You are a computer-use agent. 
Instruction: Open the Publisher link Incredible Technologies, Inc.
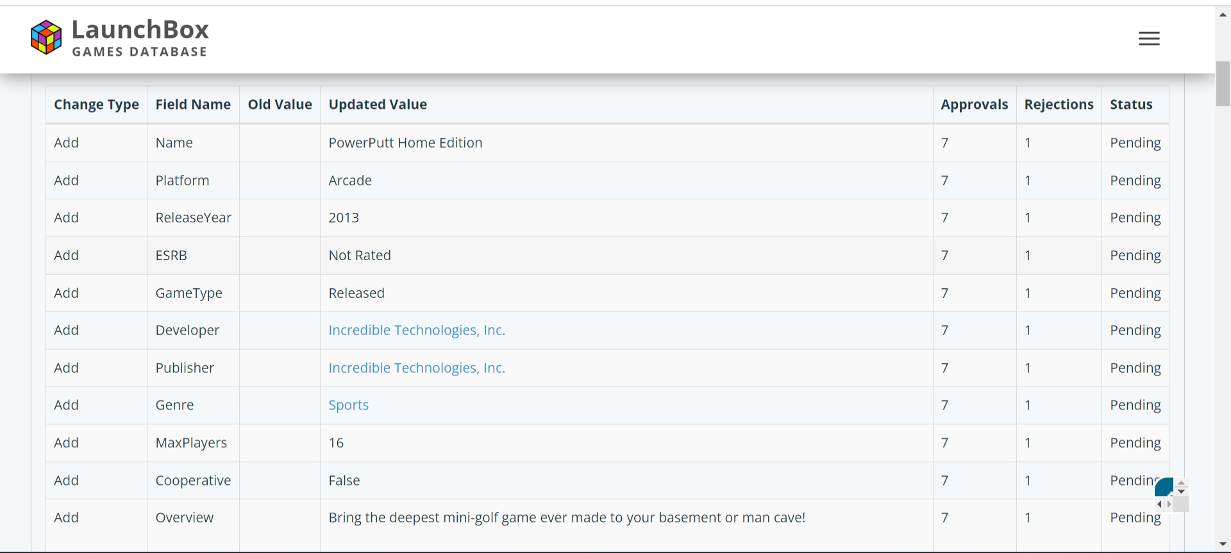point(417,368)
